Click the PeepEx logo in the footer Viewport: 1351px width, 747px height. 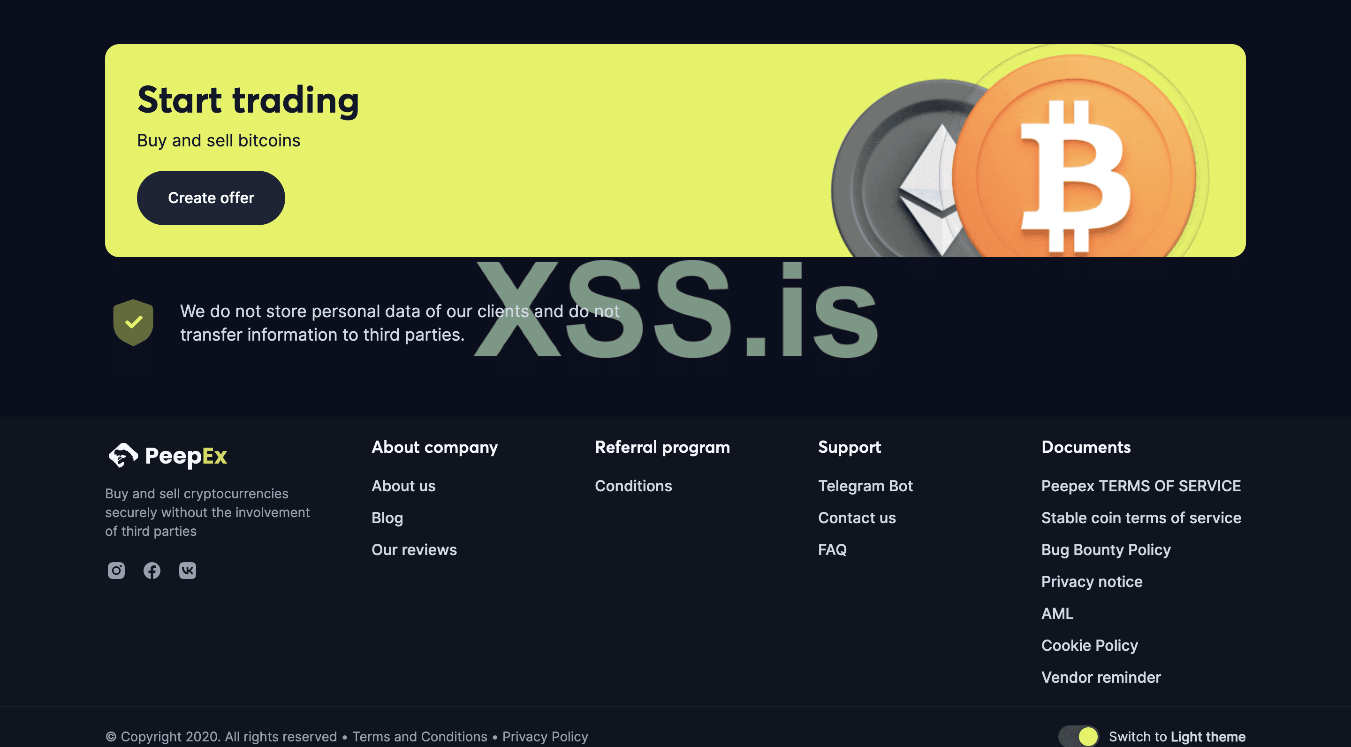(x=168, y=455)
